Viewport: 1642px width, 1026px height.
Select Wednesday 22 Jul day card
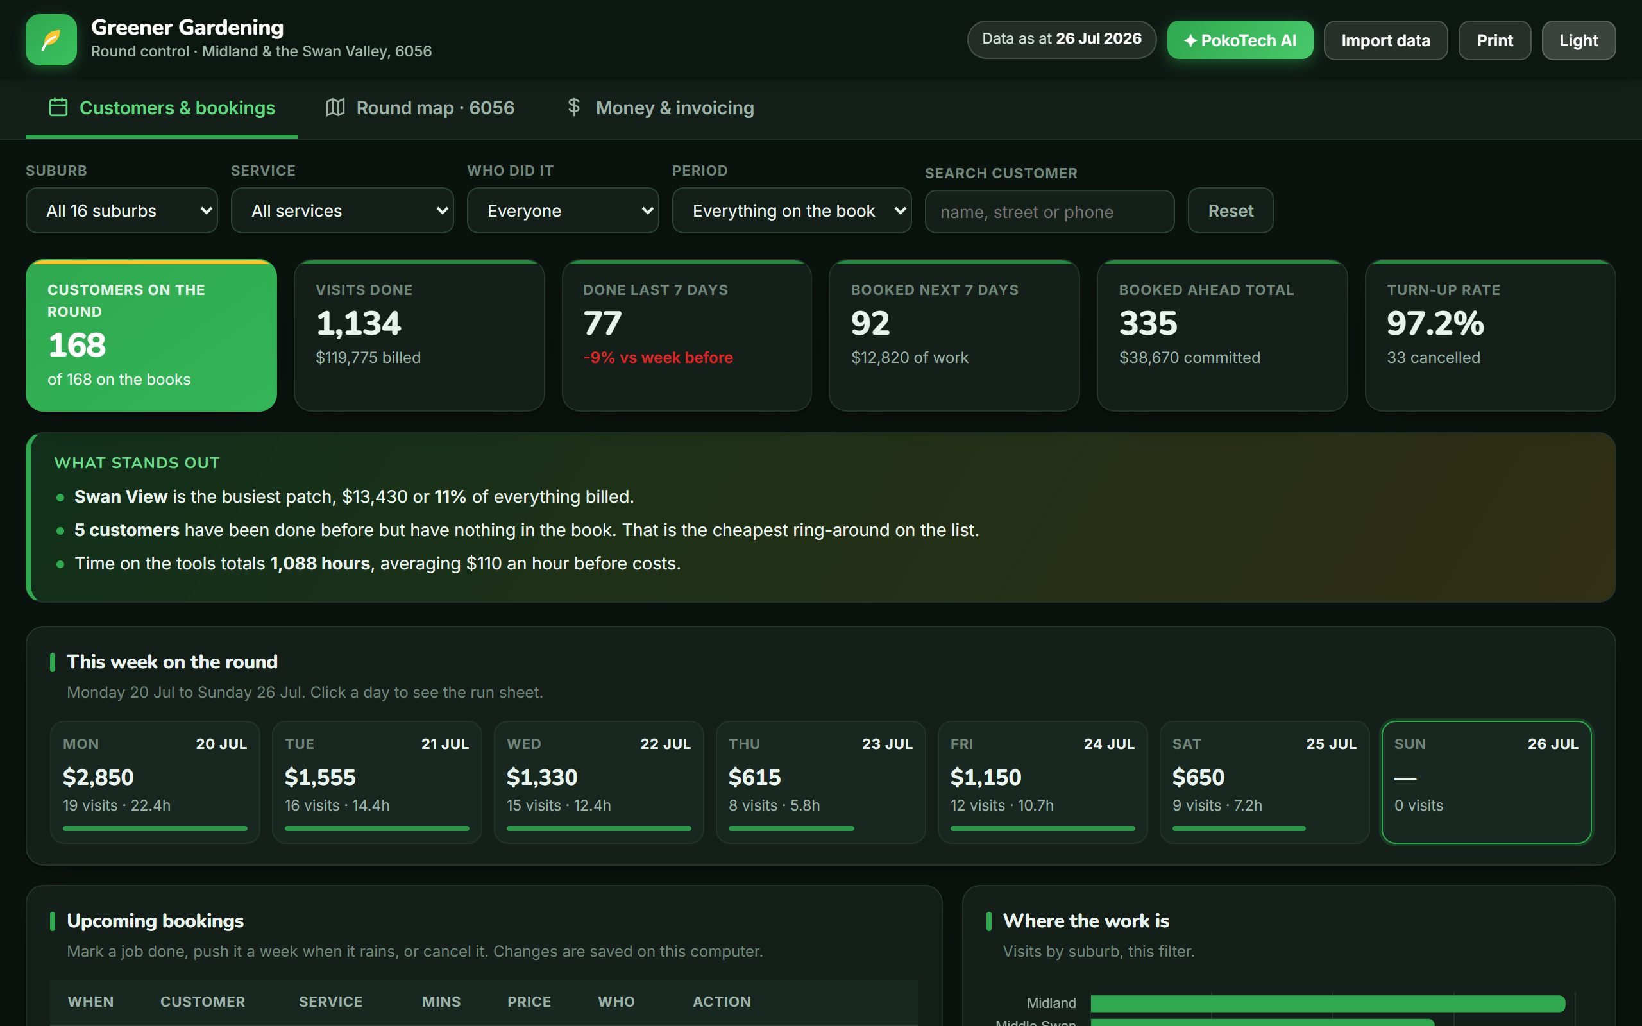pyautogui.click(x=599, y=782)
